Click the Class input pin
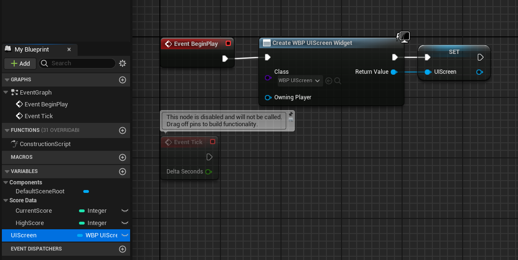The width and height of the screenshot is (518, 260). (268, 78)
